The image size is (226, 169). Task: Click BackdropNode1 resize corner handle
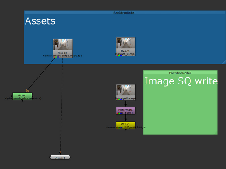point(223,62)
